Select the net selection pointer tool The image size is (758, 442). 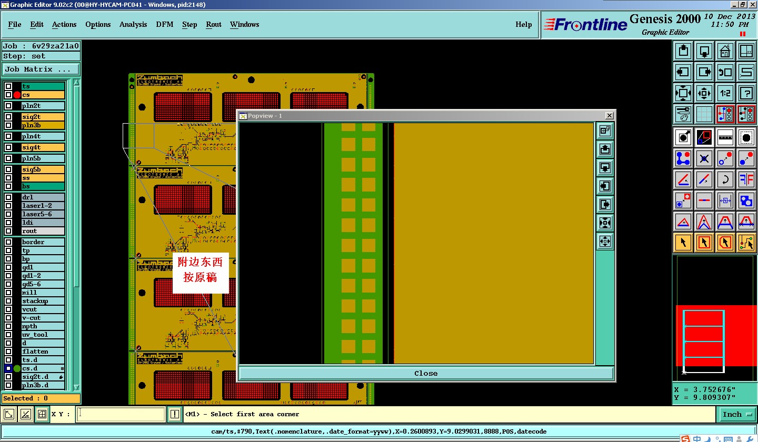(746, 243)
